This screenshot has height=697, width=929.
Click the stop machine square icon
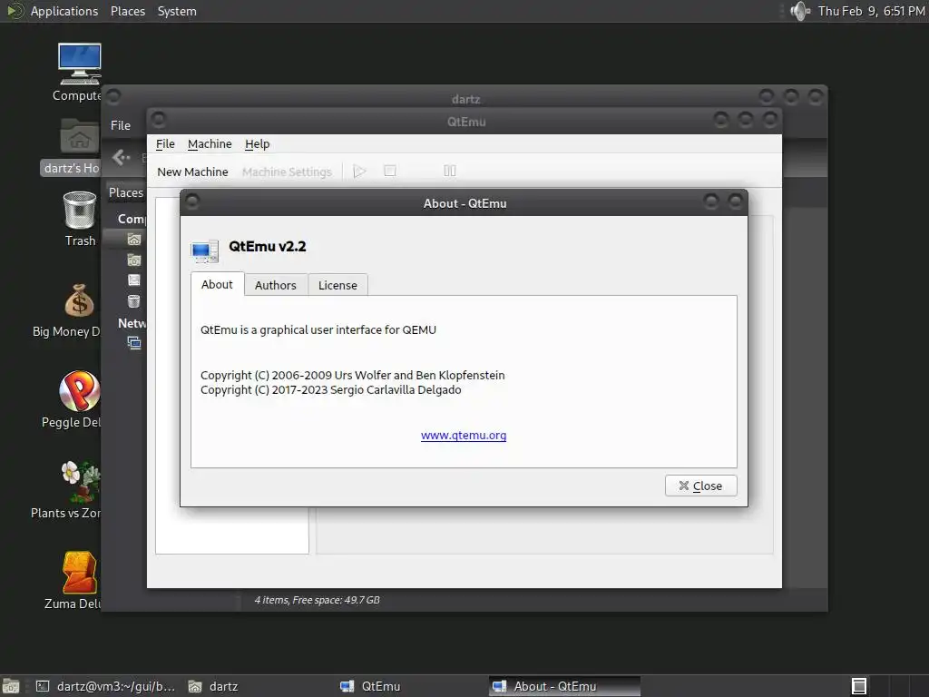[x=390, y=171]
